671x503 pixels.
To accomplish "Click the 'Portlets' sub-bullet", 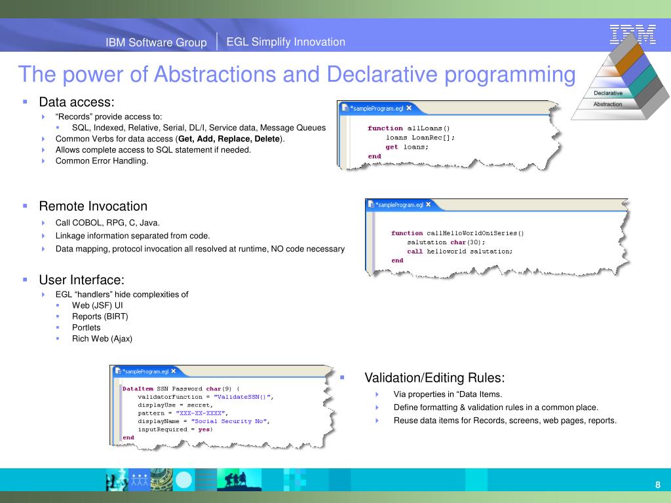I will point(86,327).
